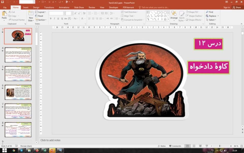Switch to the Transitions tab
Image resolution: width=244 pixels, height=153 pixels.
click(x=49, y=7)
